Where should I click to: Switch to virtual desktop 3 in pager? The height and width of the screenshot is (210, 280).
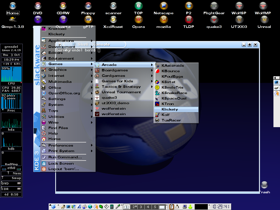coord(141,207)
